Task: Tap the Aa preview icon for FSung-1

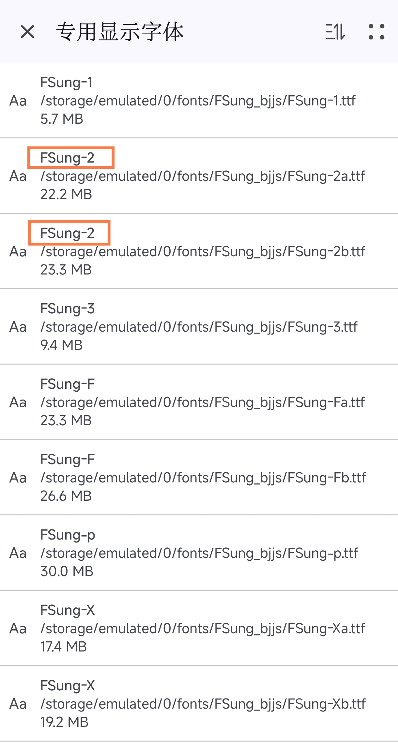Action: 18,101
